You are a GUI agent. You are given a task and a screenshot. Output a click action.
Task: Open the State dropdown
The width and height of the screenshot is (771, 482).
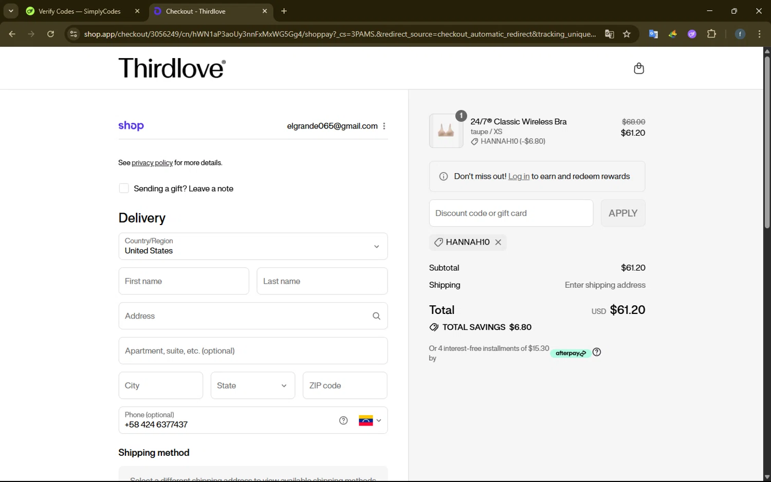(x=253, y=385)
